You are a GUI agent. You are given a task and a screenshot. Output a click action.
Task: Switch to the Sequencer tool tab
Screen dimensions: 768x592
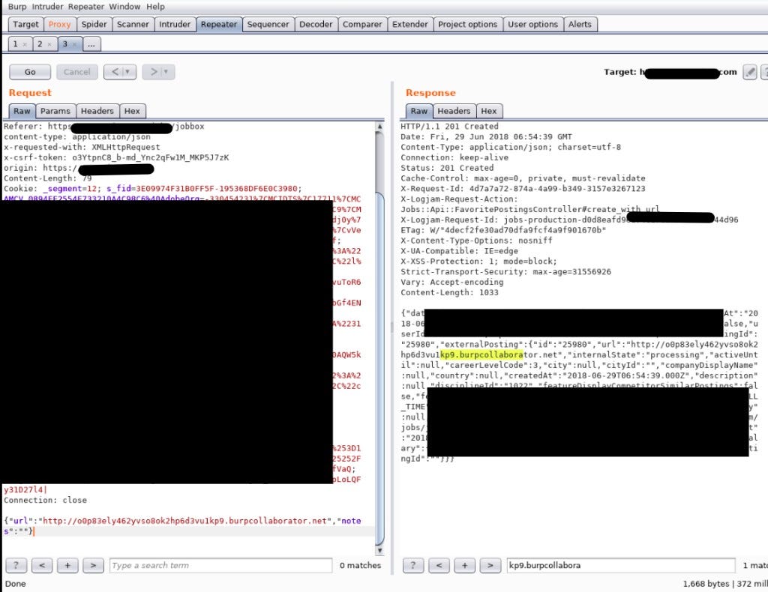point(268,25)
